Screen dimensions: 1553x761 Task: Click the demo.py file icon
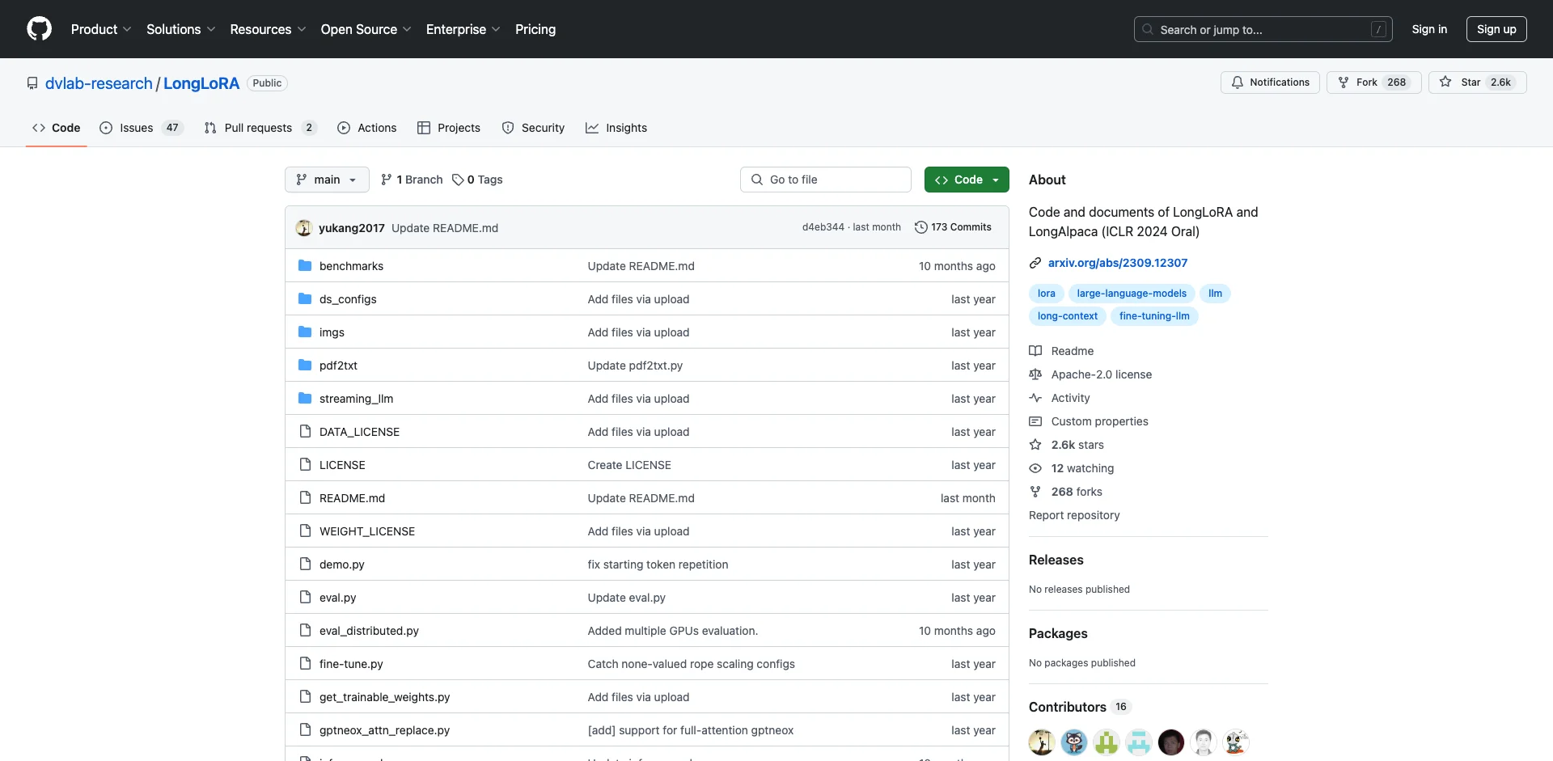(305, 564)
